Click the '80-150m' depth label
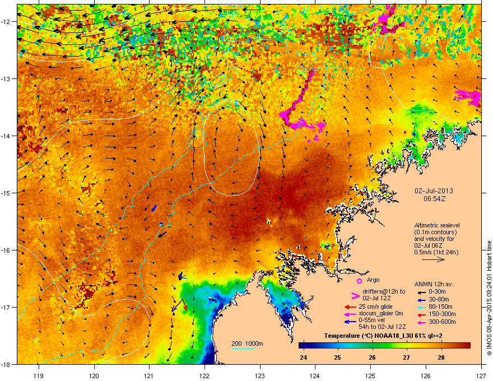Screen dimensions: 493x381 (x=440, y=306)
